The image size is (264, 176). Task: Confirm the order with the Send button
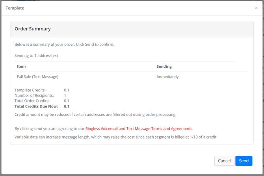click(244, 161)
